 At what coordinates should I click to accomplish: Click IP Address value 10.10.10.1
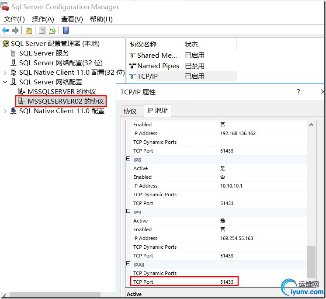[x=231, y=186]
